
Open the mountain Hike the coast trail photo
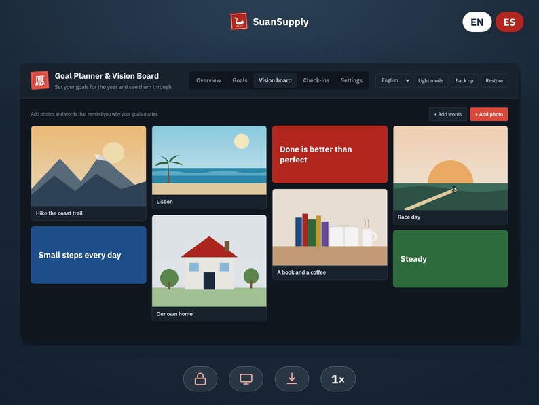88,166
